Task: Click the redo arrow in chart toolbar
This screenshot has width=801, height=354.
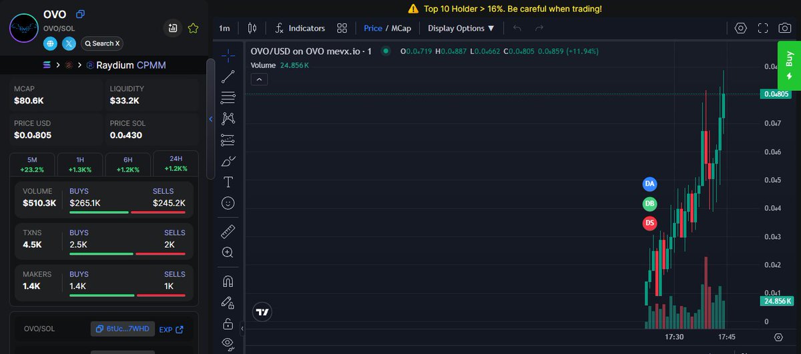Action: (x=539, y=28)
